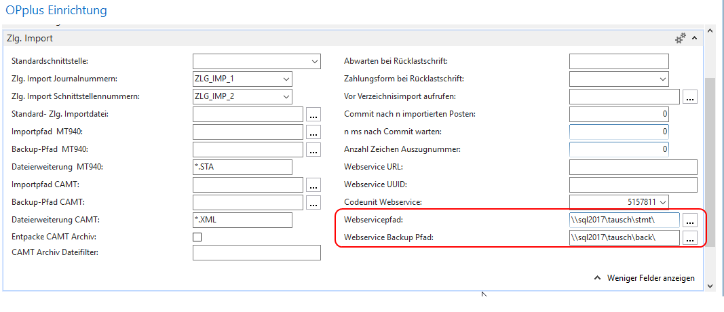Open Zlg. Import Journalnummern dropdown
724x312 pixels.
tap(287, 79)
